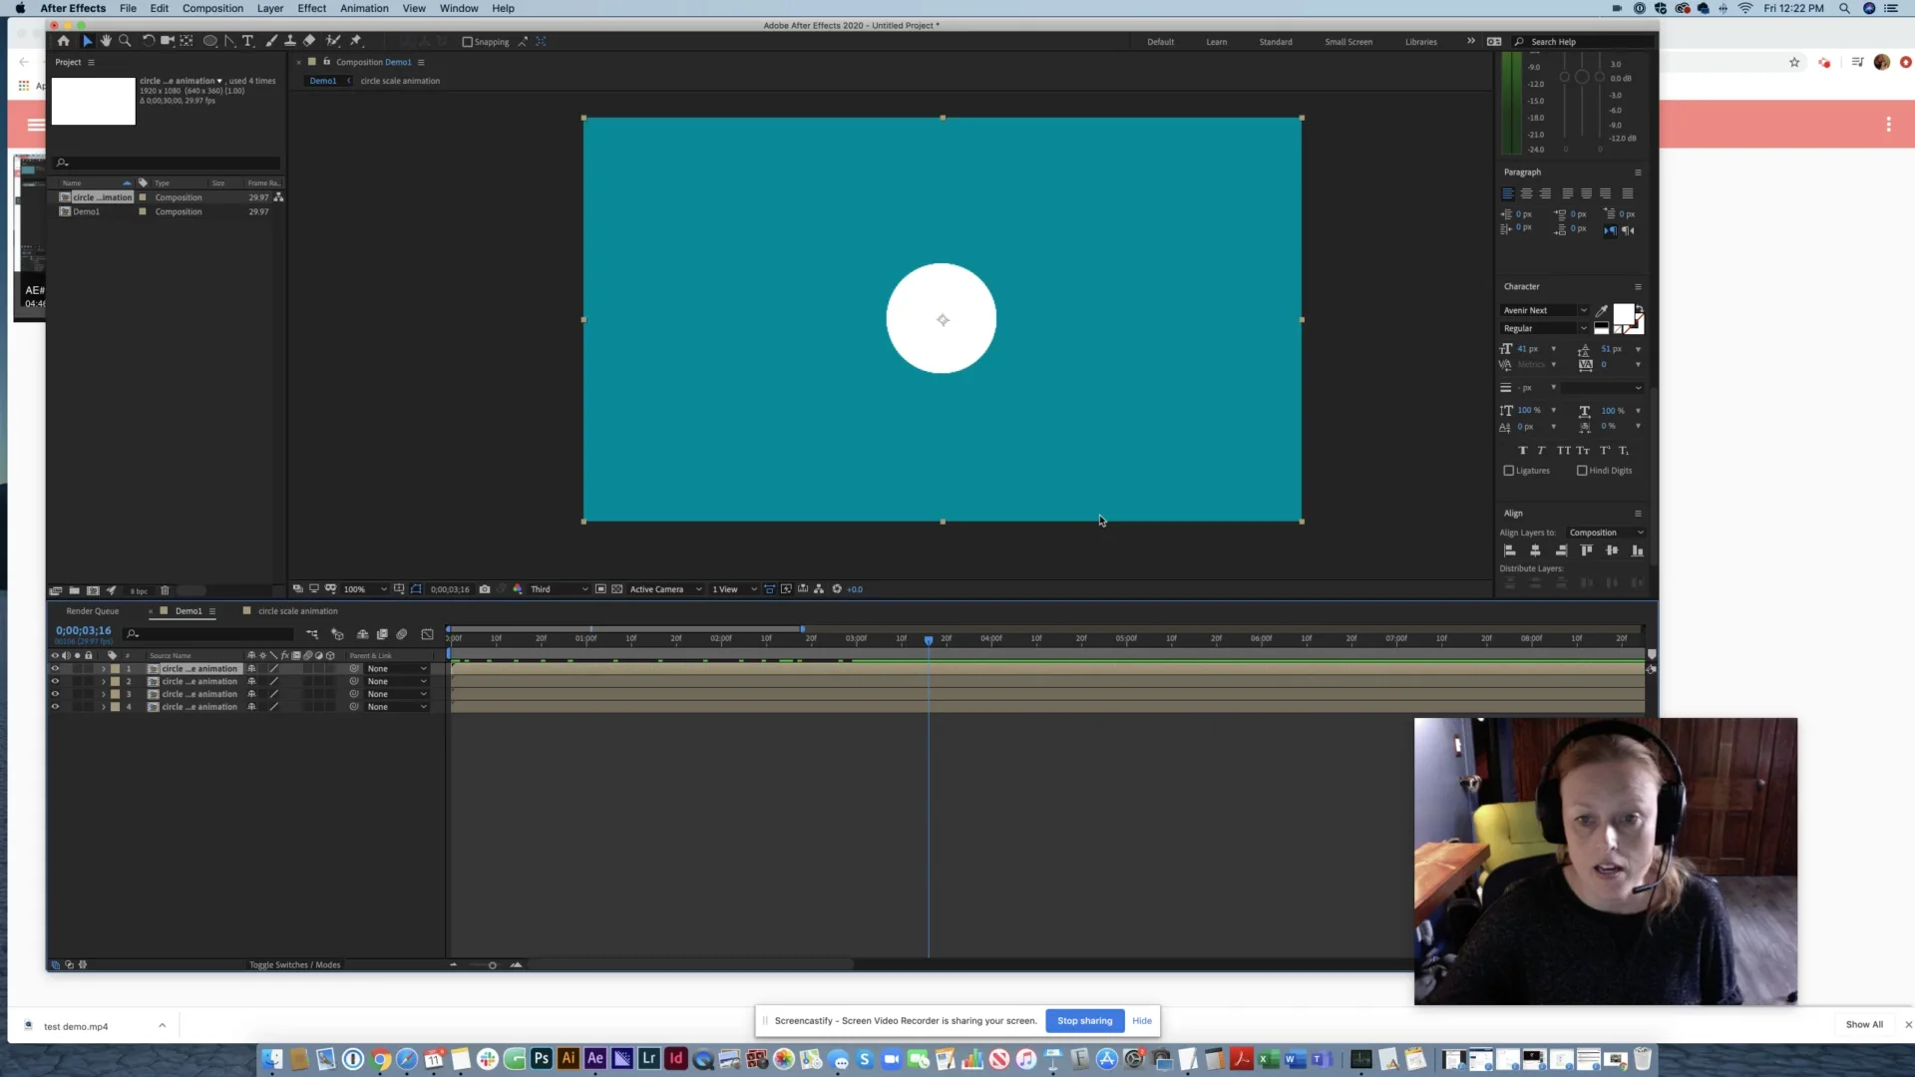Viewport: 1915px width, 1077px height.
Task: Click Toggle Switches / Modes button
Action: [x=294, y=964]
